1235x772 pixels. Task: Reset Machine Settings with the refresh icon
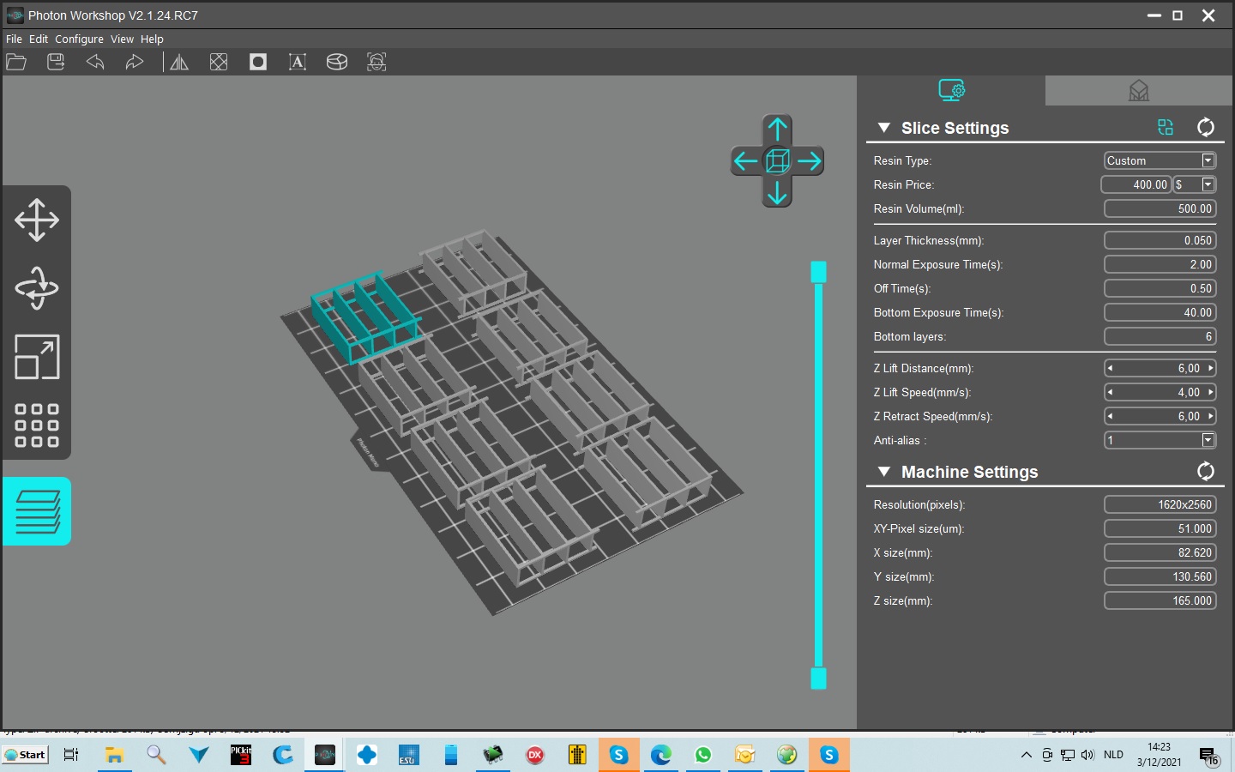1205,471
